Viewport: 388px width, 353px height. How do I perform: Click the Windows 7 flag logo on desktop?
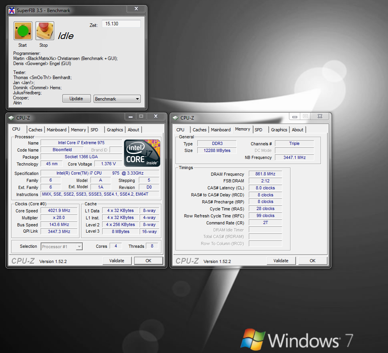click(x=253, y=339)
